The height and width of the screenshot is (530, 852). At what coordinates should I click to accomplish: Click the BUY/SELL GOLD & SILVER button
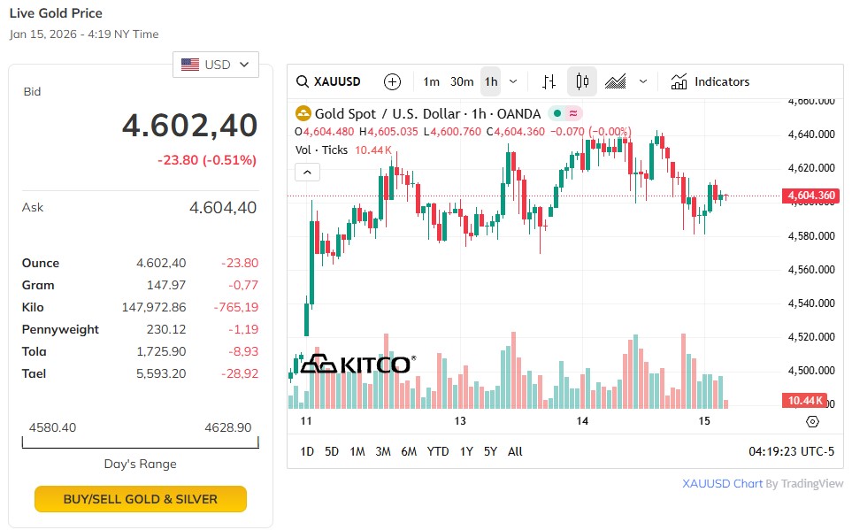141,499
